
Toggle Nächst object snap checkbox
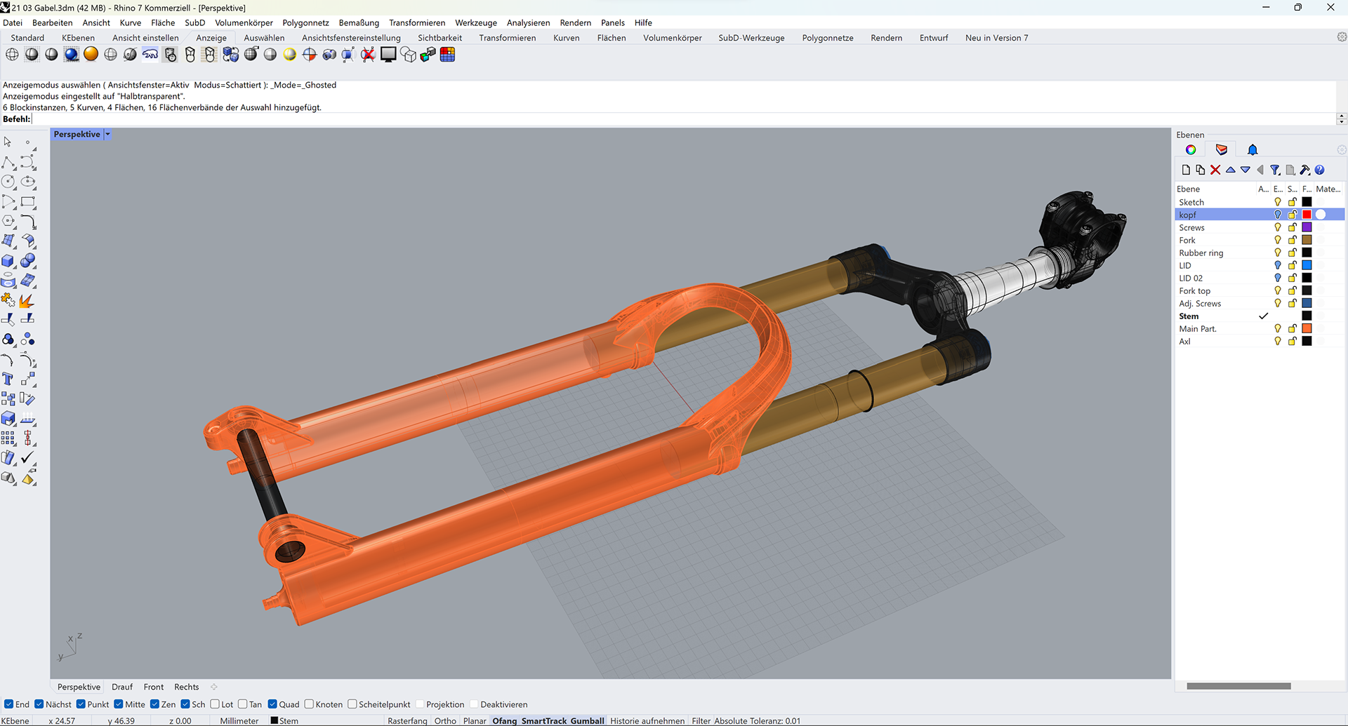coord(39,704)
